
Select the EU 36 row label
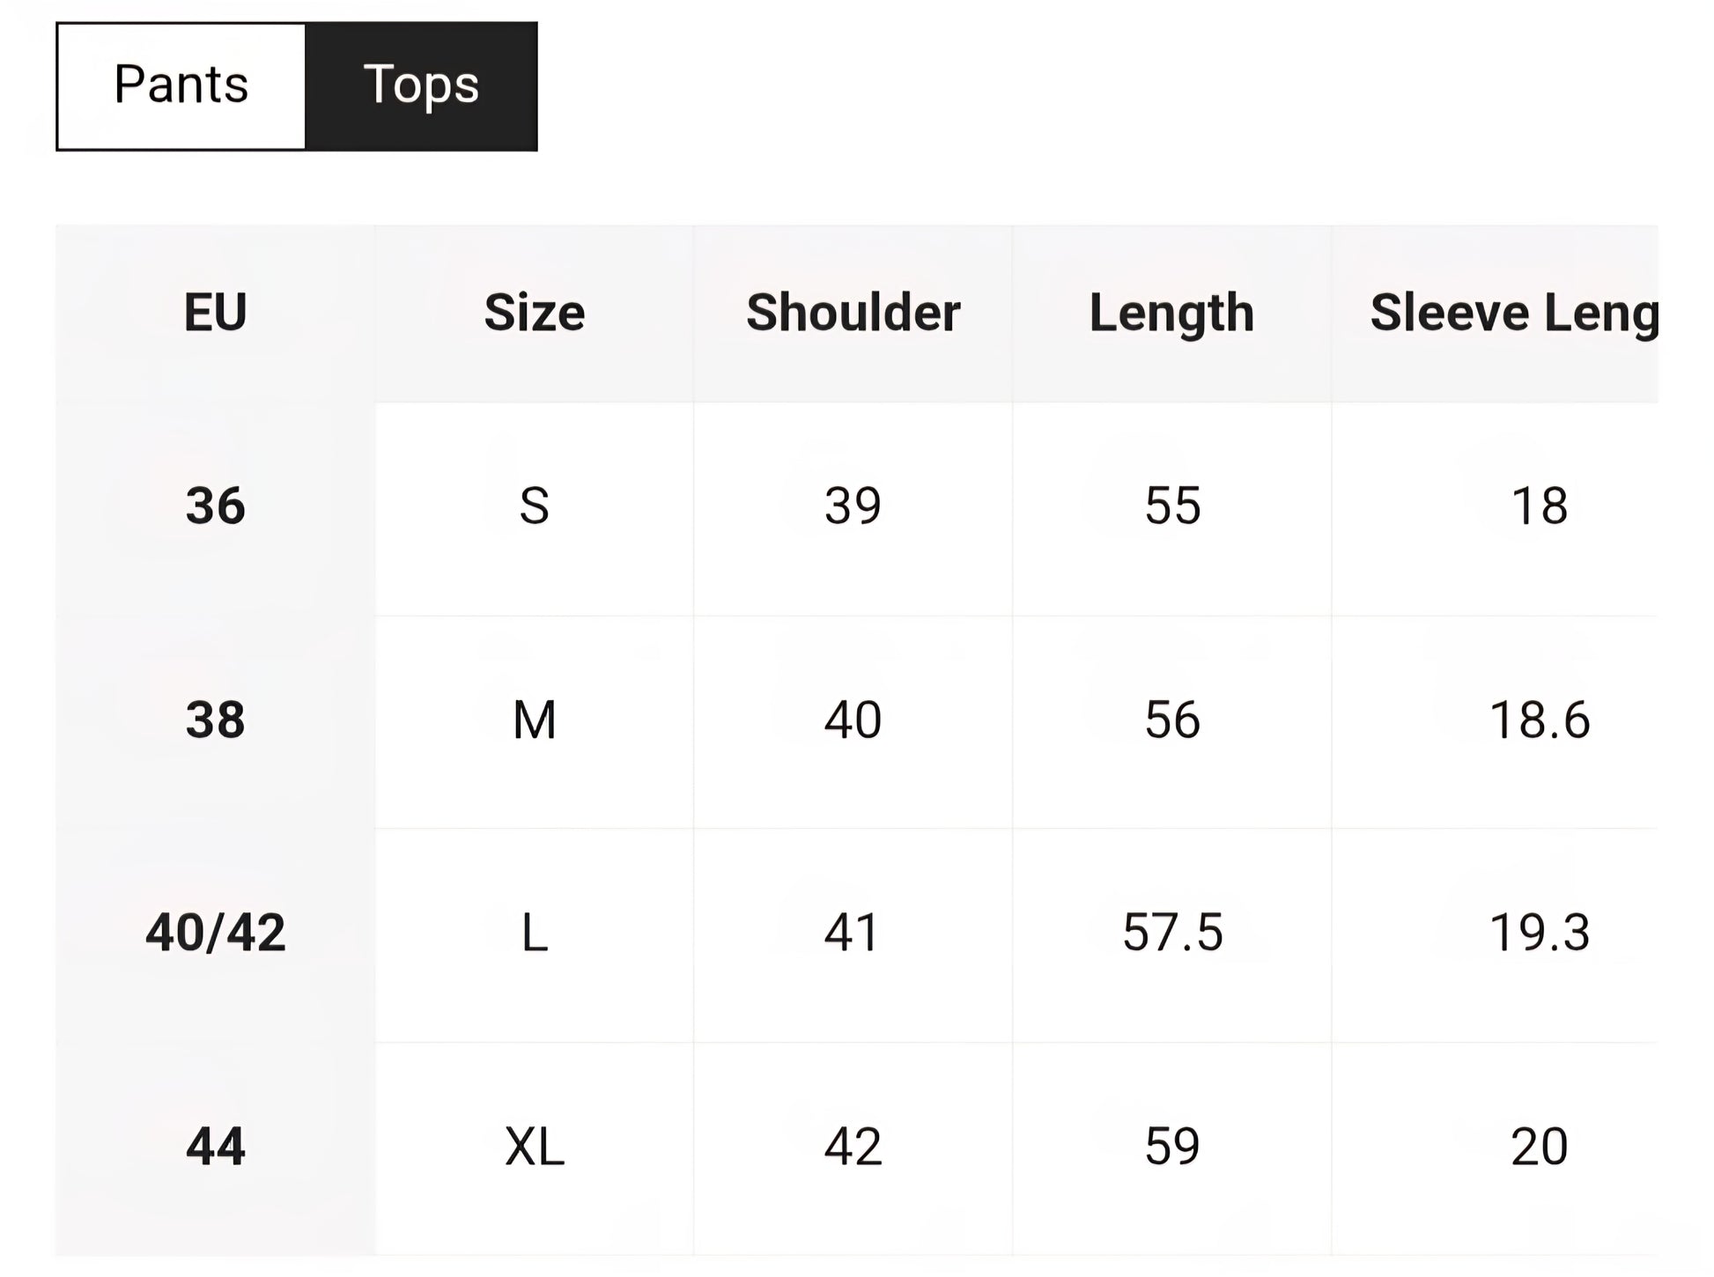[216, 506]
